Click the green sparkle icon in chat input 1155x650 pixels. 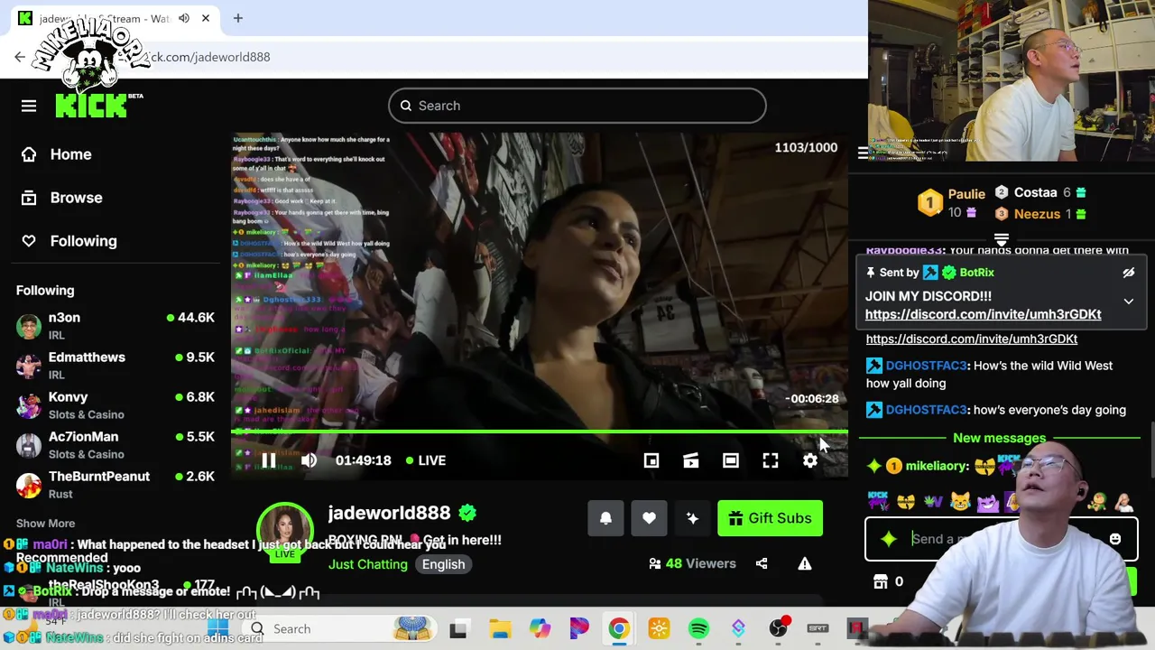(x=889, y=539)
